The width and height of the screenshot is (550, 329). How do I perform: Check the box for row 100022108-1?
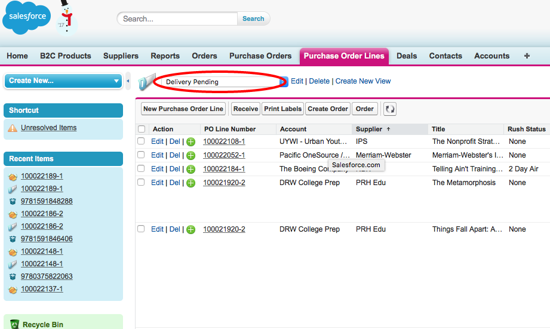click(141, 141)
